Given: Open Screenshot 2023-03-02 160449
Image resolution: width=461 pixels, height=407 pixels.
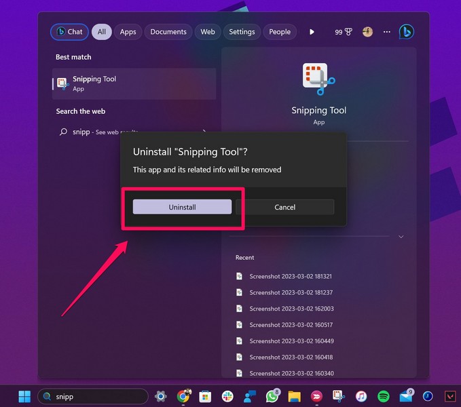Looking at the screenshot, I should pos(292,341).
